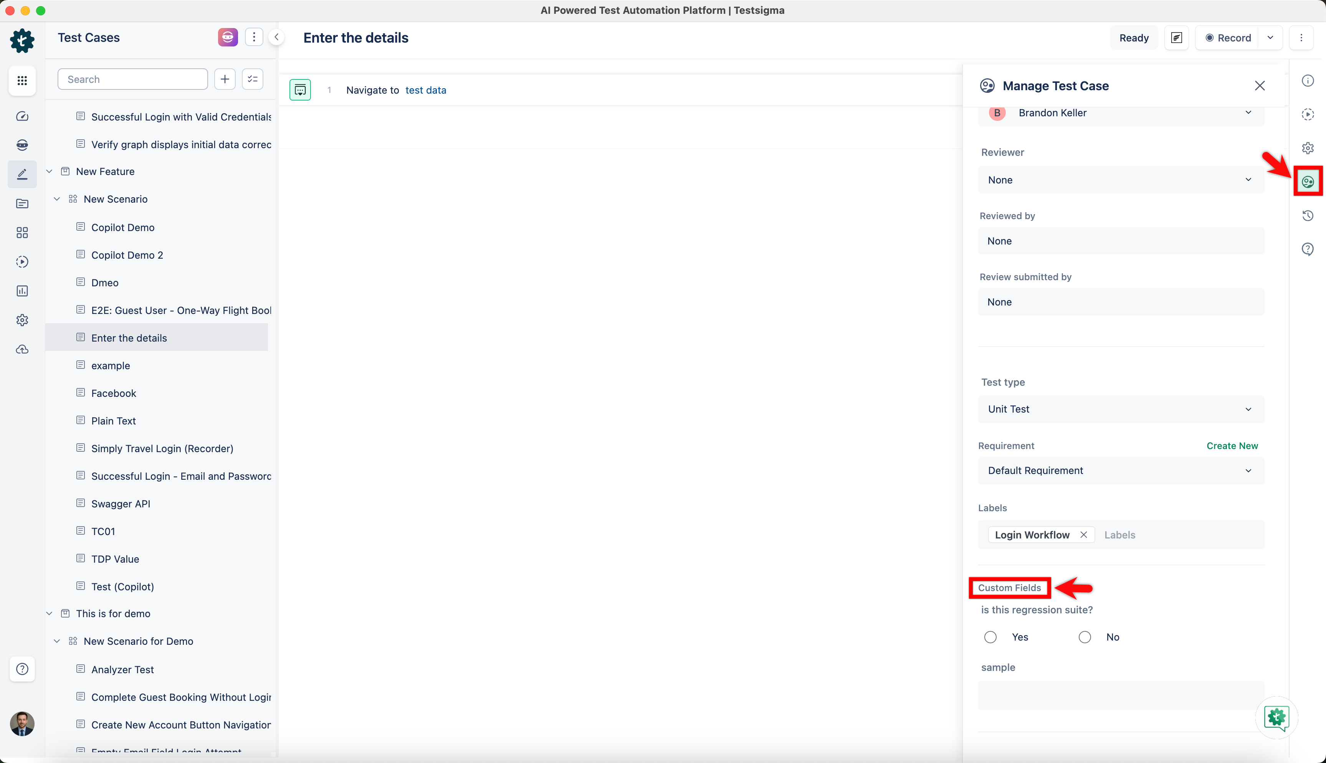Open the Reviewer None dropdown
1326x763 pixels.
coord(1121,180)
